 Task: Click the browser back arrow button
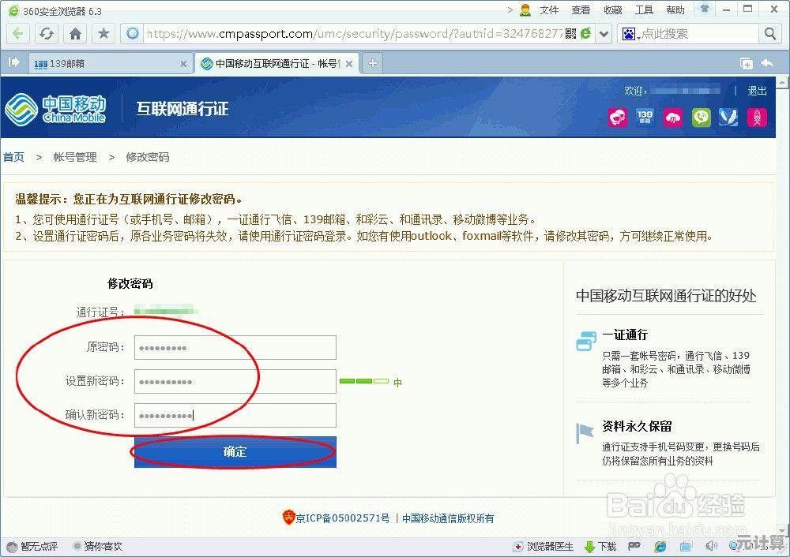(18, 34)
